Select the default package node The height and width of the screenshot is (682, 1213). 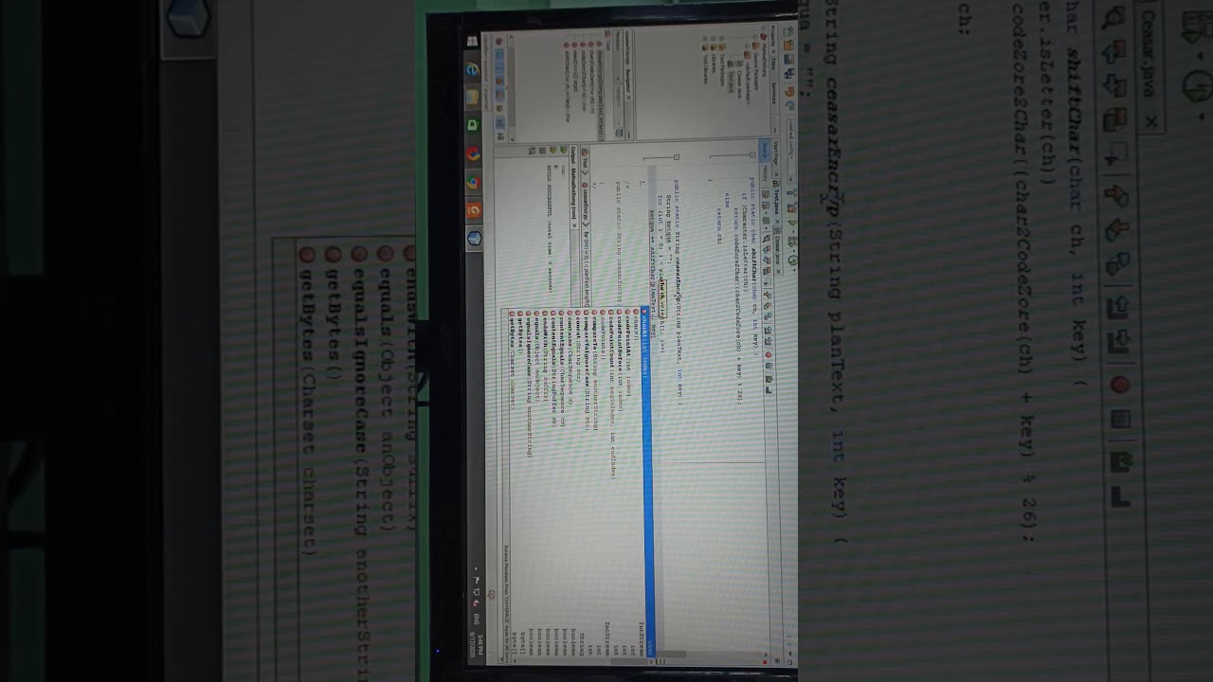(x=747, y=81)
